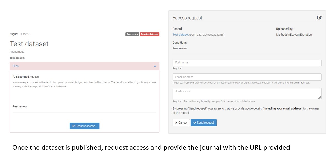Click the August 16, 2023 date
The image size is (330, 159).
coord(20,34)
